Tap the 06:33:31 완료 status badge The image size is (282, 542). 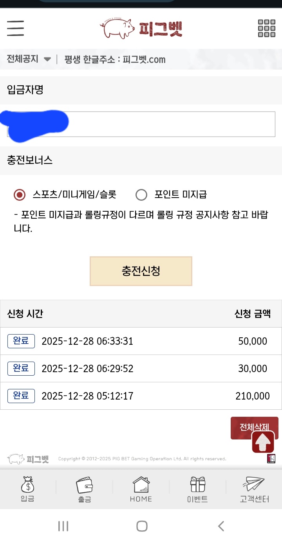point(21,341)
